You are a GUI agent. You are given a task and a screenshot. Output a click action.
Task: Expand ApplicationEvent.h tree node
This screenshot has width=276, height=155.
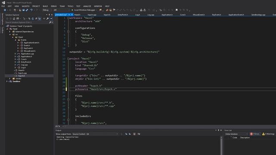tap(18, 43)
